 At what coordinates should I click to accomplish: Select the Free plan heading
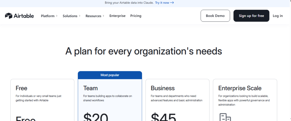(21, 88)
